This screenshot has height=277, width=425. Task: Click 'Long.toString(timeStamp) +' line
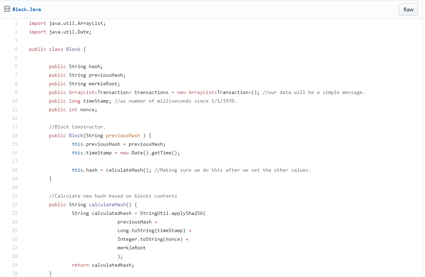point(154,231)
